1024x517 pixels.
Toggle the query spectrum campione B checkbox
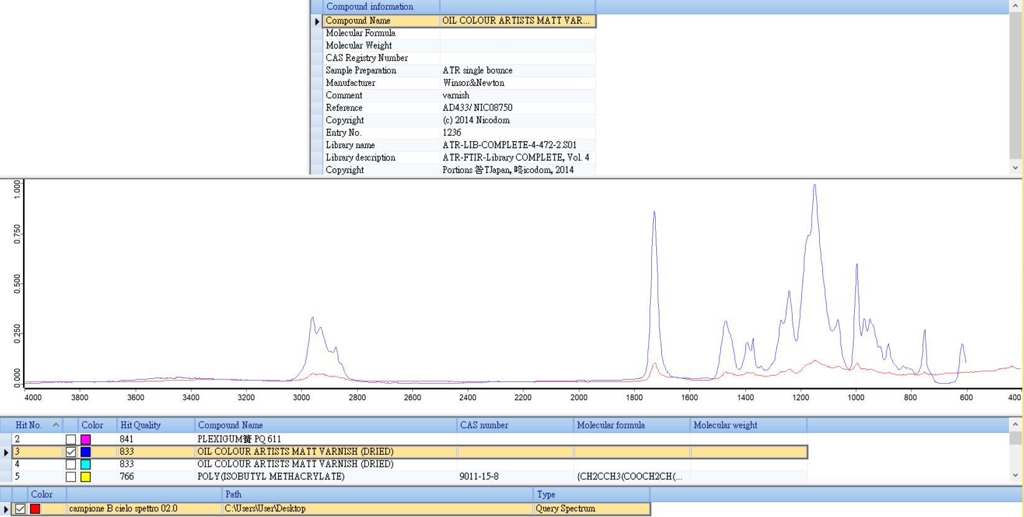pyautogui.click(x=21, y=509)
